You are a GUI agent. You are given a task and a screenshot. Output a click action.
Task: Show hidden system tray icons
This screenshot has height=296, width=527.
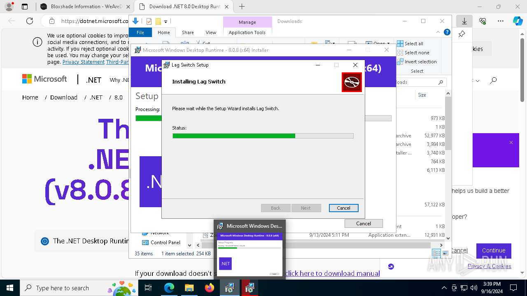click(444, 288)
